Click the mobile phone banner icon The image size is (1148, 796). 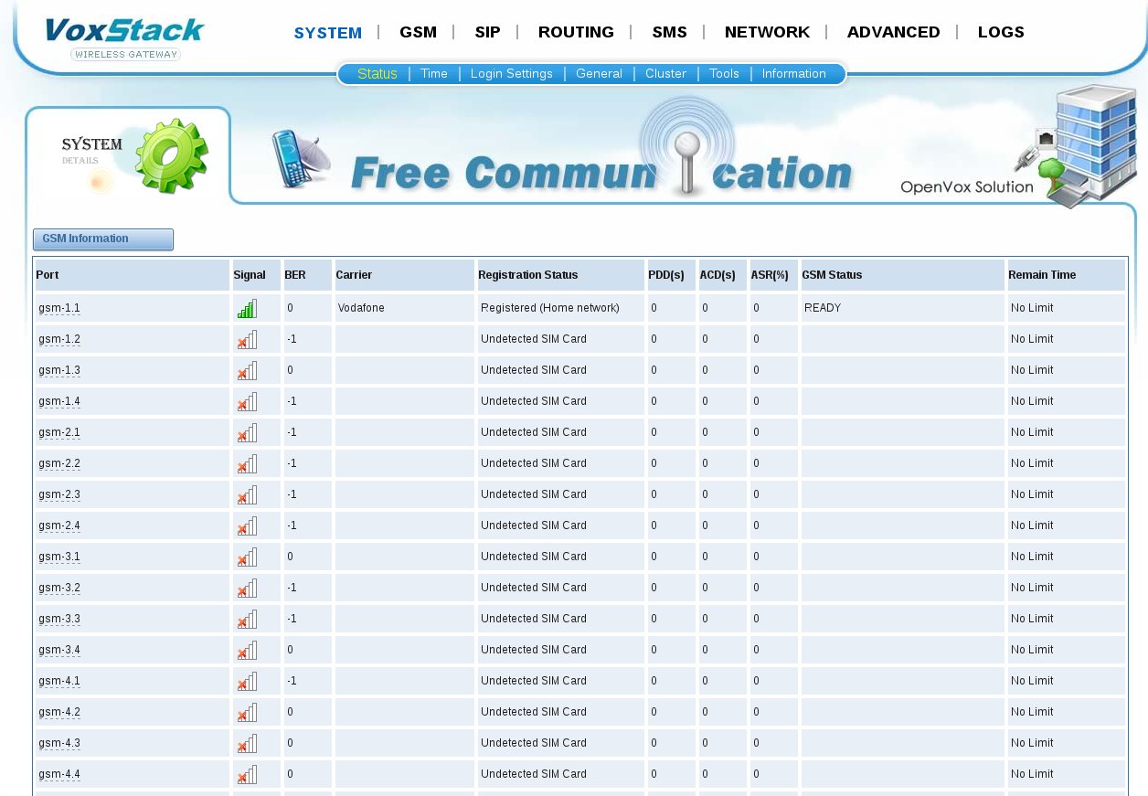[300, 159]
